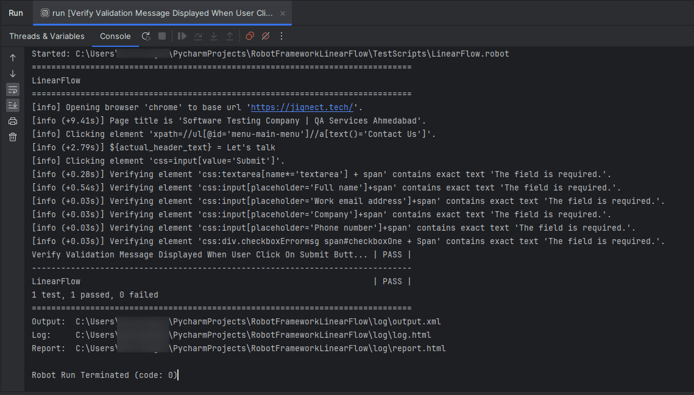694x395 pixels.
Task: Switch to the Threads & Variables tab
Action: (47, 37)
